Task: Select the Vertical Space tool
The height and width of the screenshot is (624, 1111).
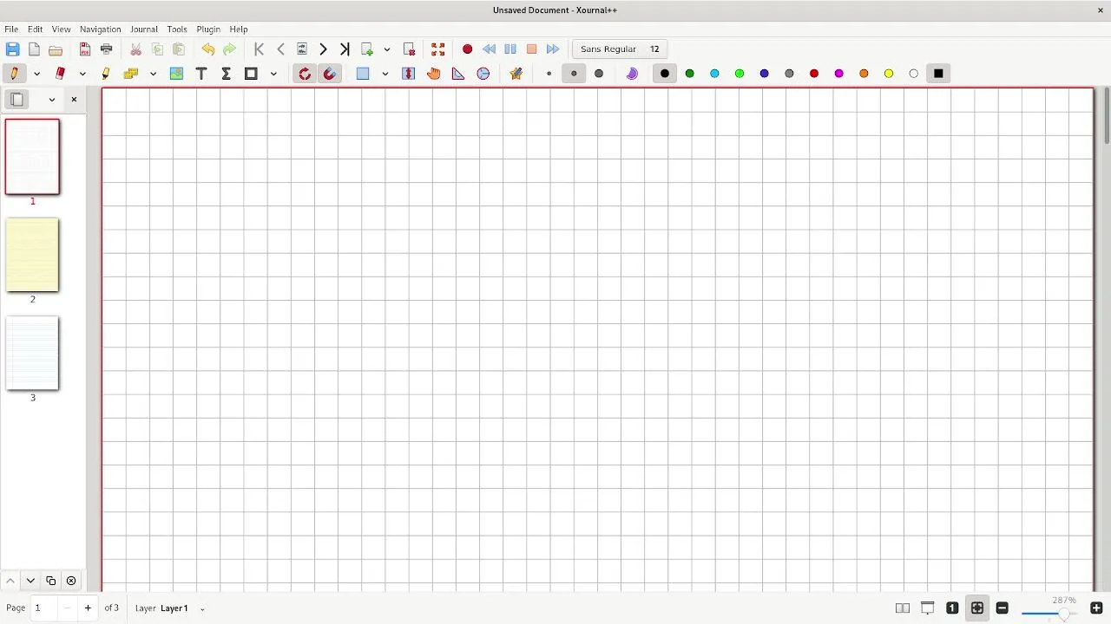Action: [x=409, y=74]
